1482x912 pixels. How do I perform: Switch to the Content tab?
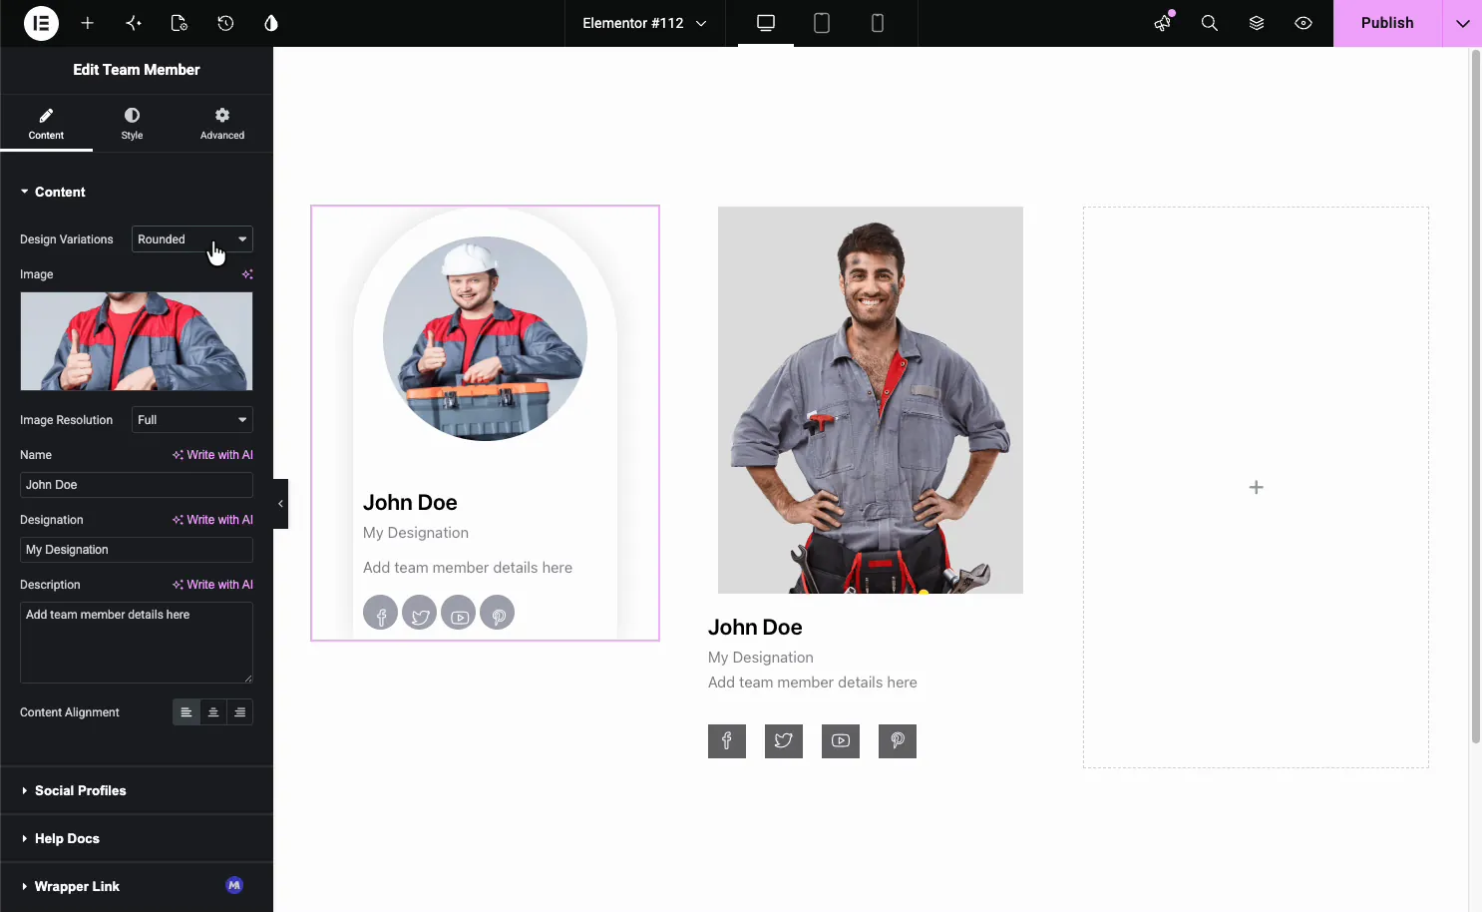(x=46, y=124)
